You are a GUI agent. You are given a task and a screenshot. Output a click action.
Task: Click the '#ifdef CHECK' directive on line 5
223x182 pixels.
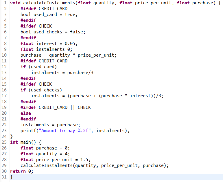click(x=36, y=26)
